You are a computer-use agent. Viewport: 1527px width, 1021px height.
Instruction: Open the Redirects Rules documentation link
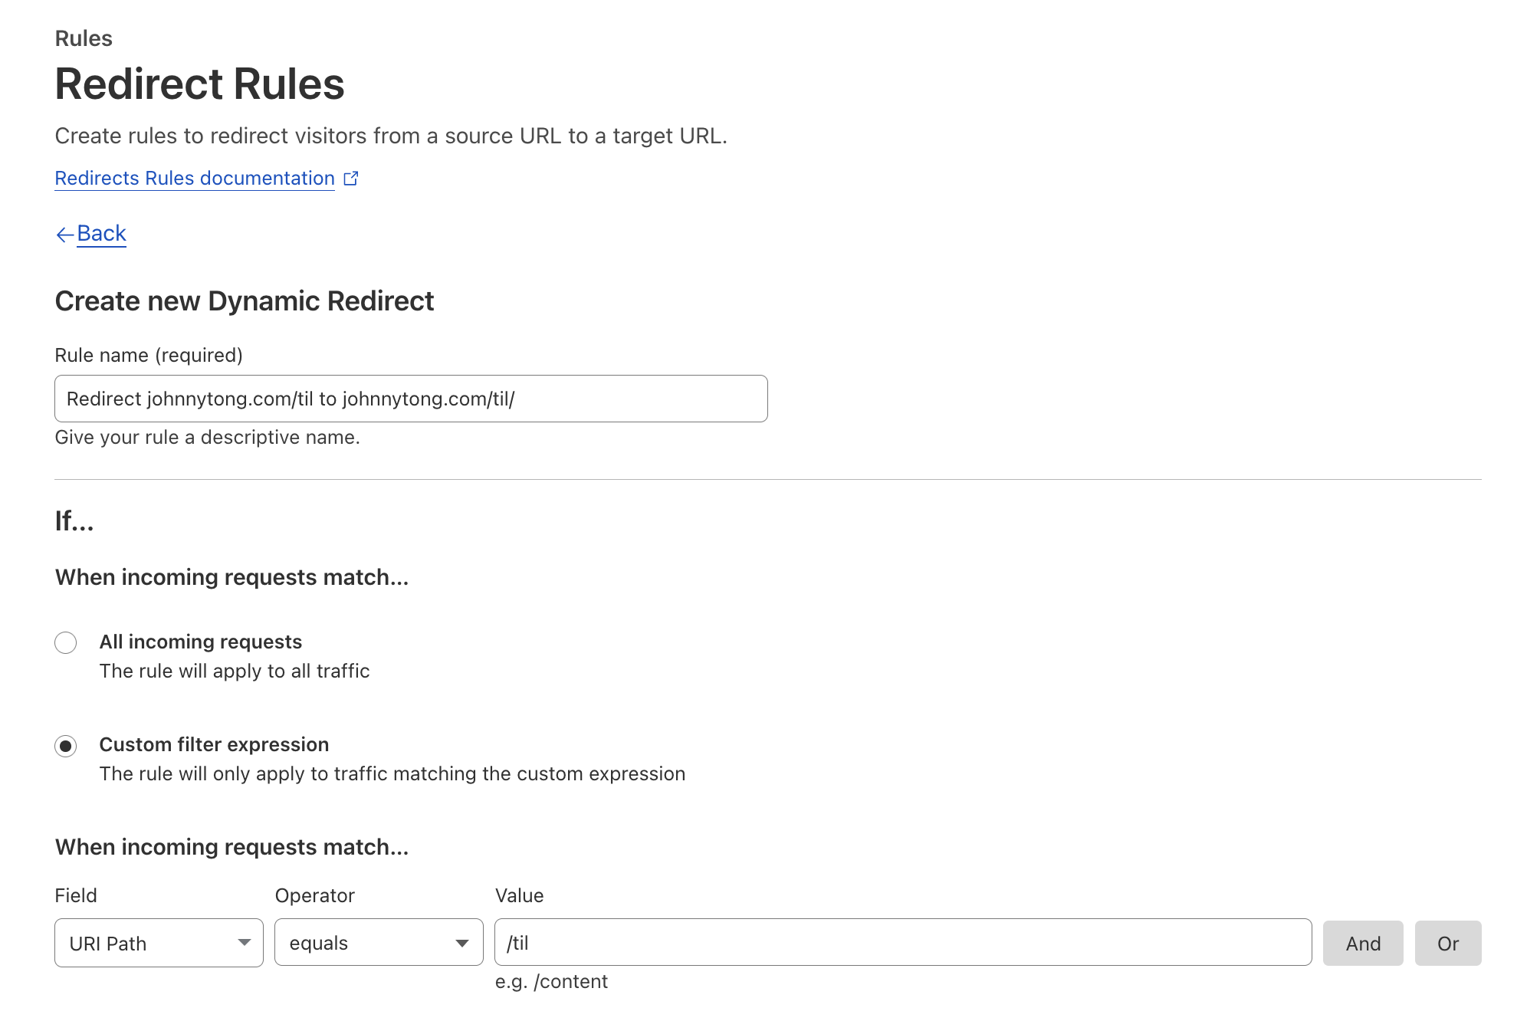coord(195,179)
